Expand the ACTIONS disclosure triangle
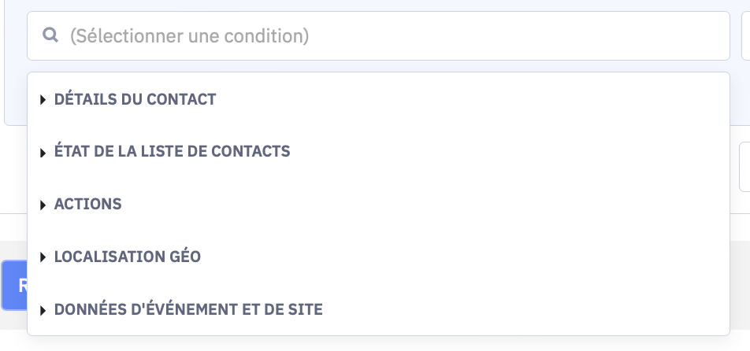The height and width of the screenshot is (351, 750). tap(43, 205)
